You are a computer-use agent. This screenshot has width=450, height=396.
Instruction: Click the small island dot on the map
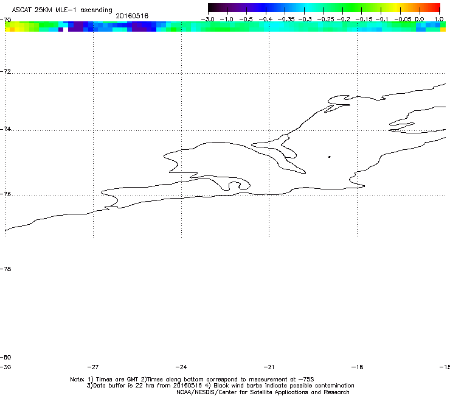329,157
